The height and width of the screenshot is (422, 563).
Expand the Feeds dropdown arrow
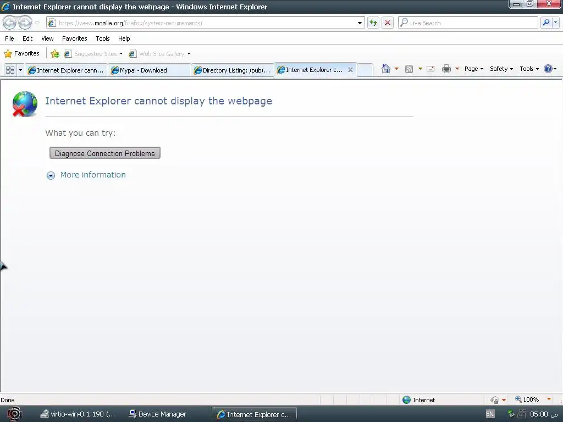pos(420,69)
